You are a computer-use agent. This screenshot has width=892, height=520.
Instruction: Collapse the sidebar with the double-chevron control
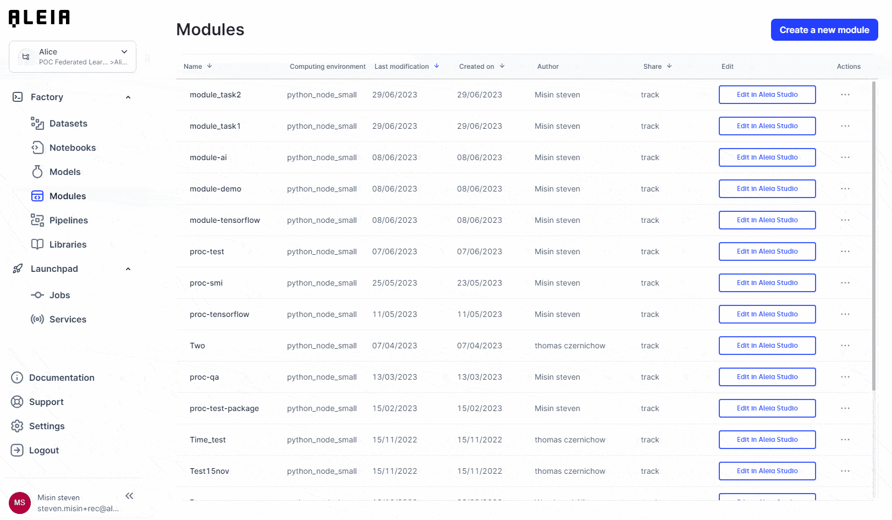click(x=130, y=496)
